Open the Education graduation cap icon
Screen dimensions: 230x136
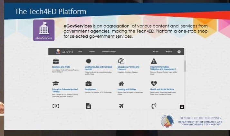tap(55, 83)
